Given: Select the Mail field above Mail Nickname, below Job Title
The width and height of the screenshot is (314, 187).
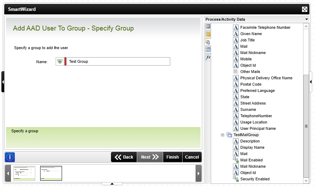Looking at the screenshot, I should tap(244, 46).
